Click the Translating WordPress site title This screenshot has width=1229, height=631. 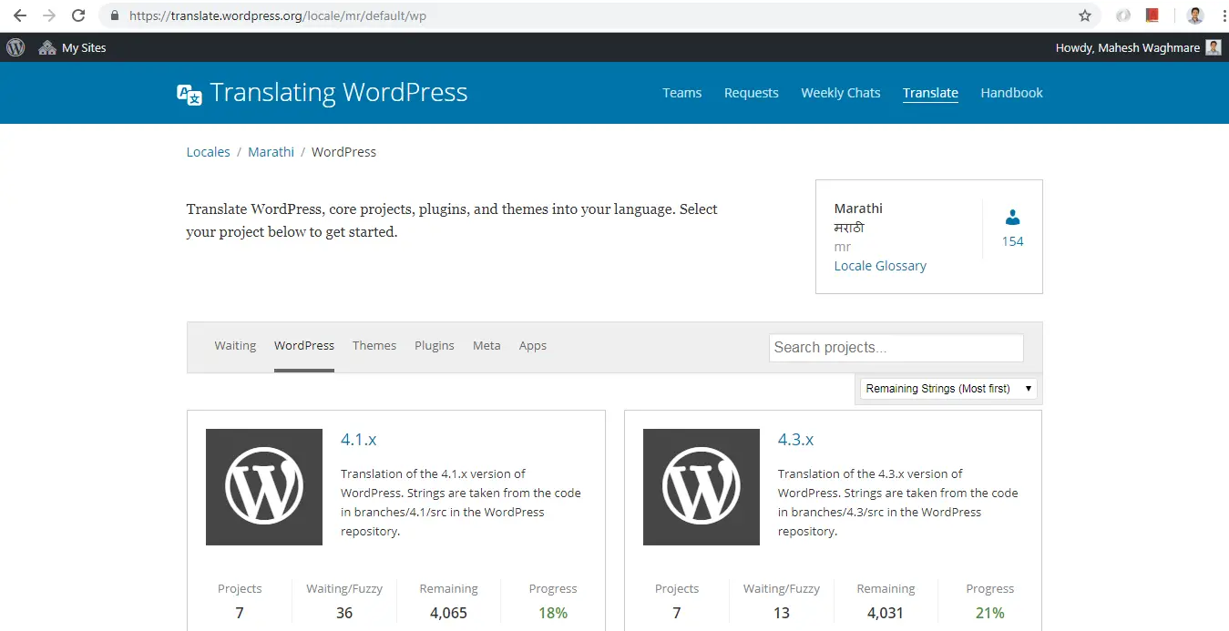click(x=339, y=93)
